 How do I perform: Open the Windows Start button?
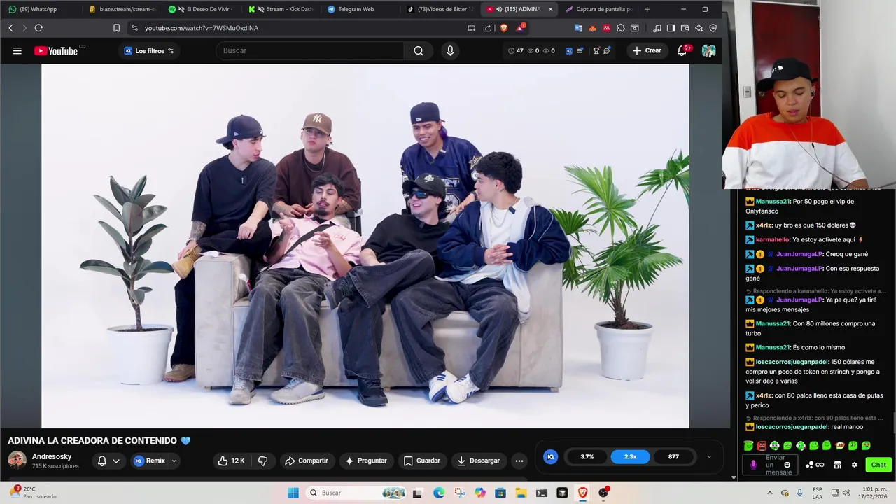pos(293,493)
